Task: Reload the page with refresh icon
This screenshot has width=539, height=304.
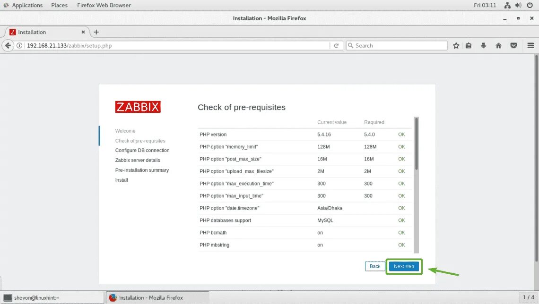Action: click(336, 46)
